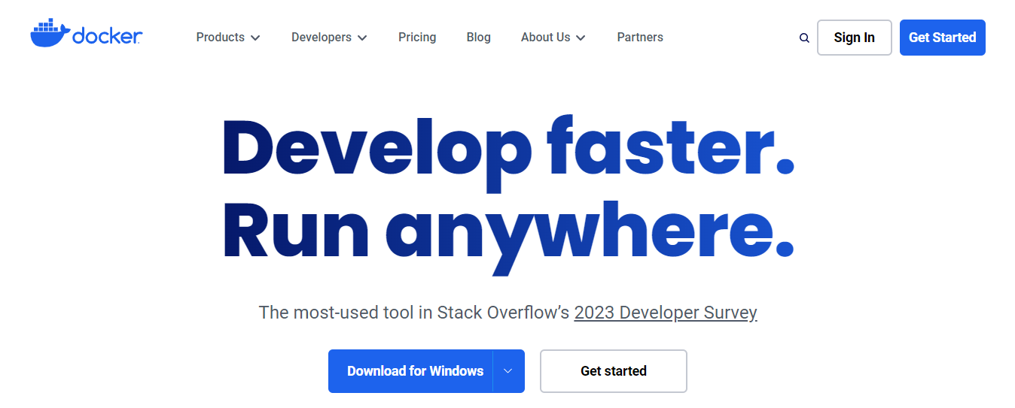The height and width of the screenshot is (408, 1015).
Task: Open the Blog link
Action: coord(478,37)
